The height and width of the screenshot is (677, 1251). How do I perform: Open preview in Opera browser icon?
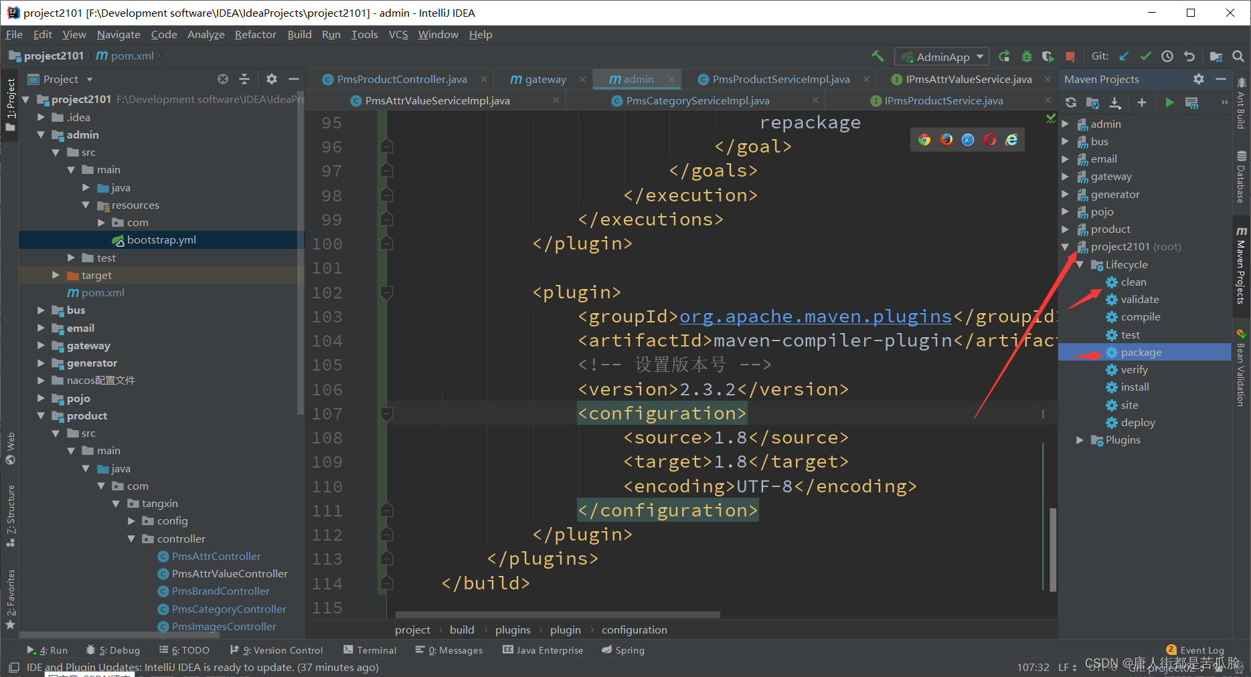[990, 139]
